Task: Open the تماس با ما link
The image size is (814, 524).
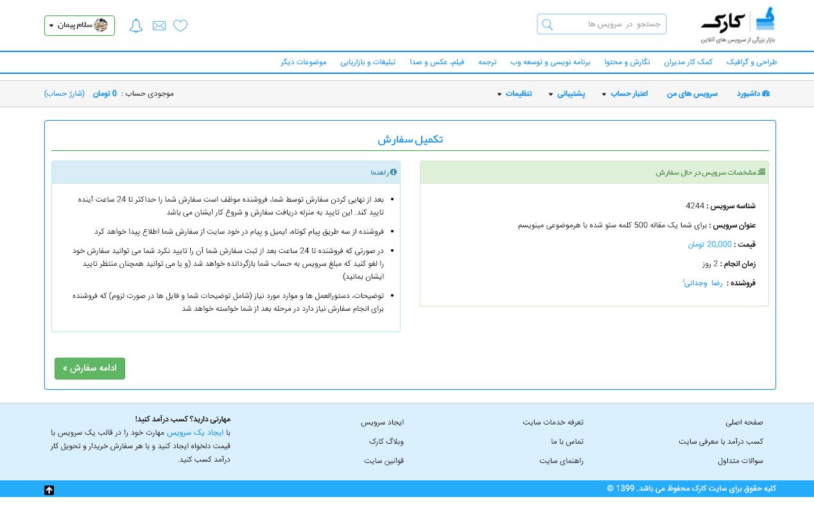Action: point(567,442)
